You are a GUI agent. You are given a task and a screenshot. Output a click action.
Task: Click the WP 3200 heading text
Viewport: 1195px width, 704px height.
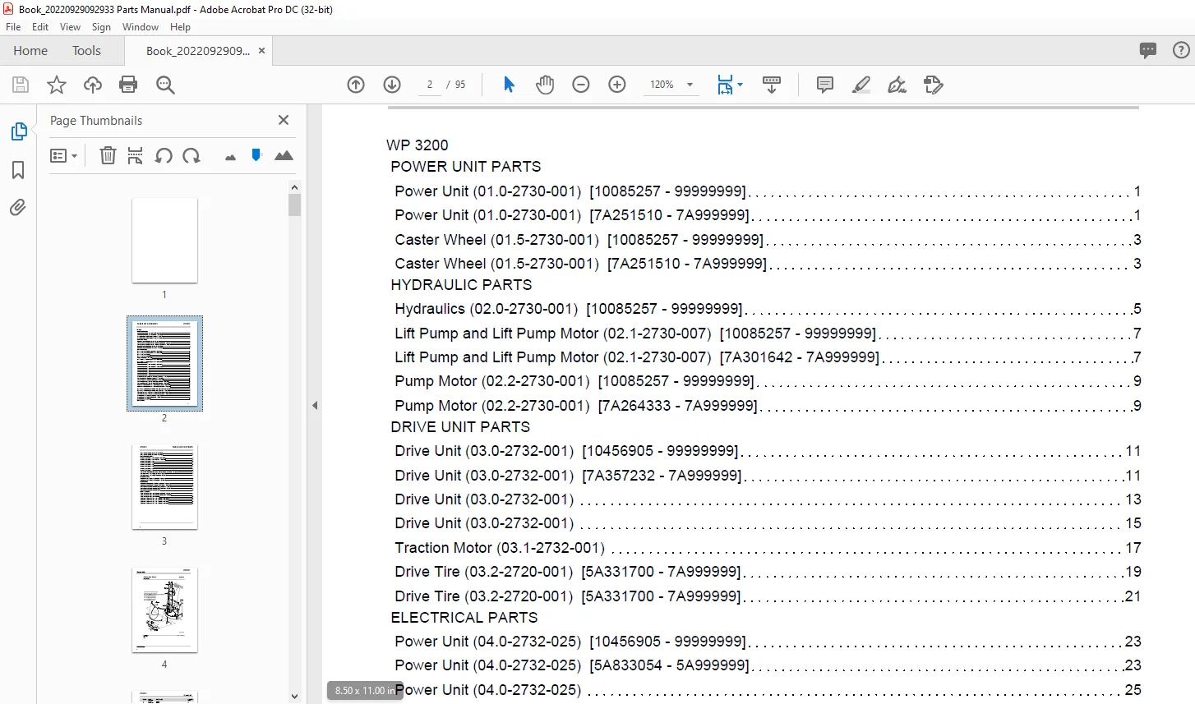pyautogui.click(x=418, y=145)
